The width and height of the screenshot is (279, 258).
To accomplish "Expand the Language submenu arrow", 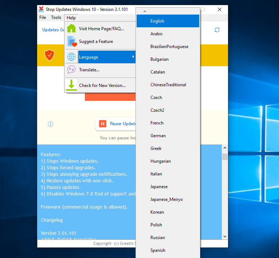I will 133,57.
